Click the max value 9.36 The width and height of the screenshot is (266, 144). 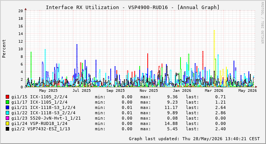point(172,97)
